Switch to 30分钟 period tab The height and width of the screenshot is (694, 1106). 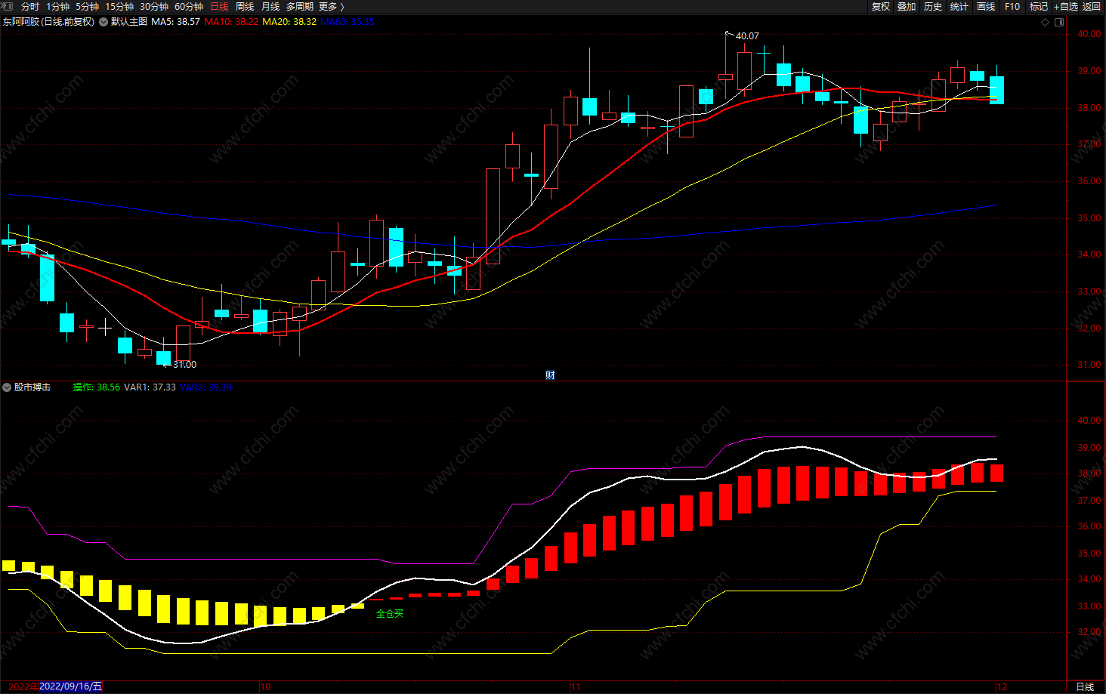tap(154, 6)
